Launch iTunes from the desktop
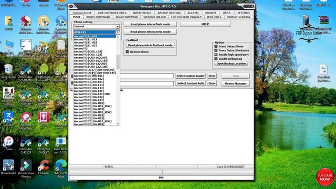Screen dimensions: 336x189 8,143
